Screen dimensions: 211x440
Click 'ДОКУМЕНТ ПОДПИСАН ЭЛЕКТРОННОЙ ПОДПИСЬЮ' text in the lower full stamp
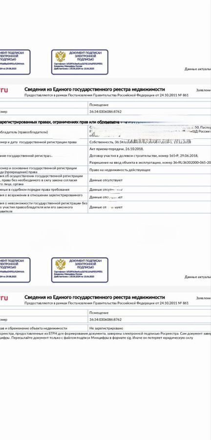coord(85,264)
